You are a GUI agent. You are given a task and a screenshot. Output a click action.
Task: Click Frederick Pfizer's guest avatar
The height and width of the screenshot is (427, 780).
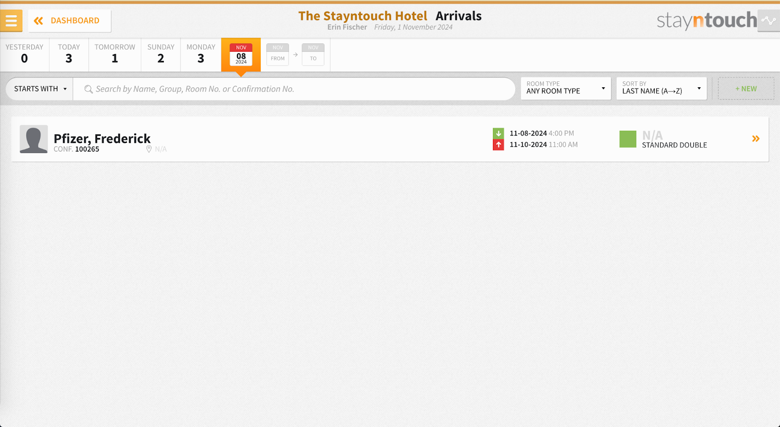pyautogui.click(x=34, y=139)
